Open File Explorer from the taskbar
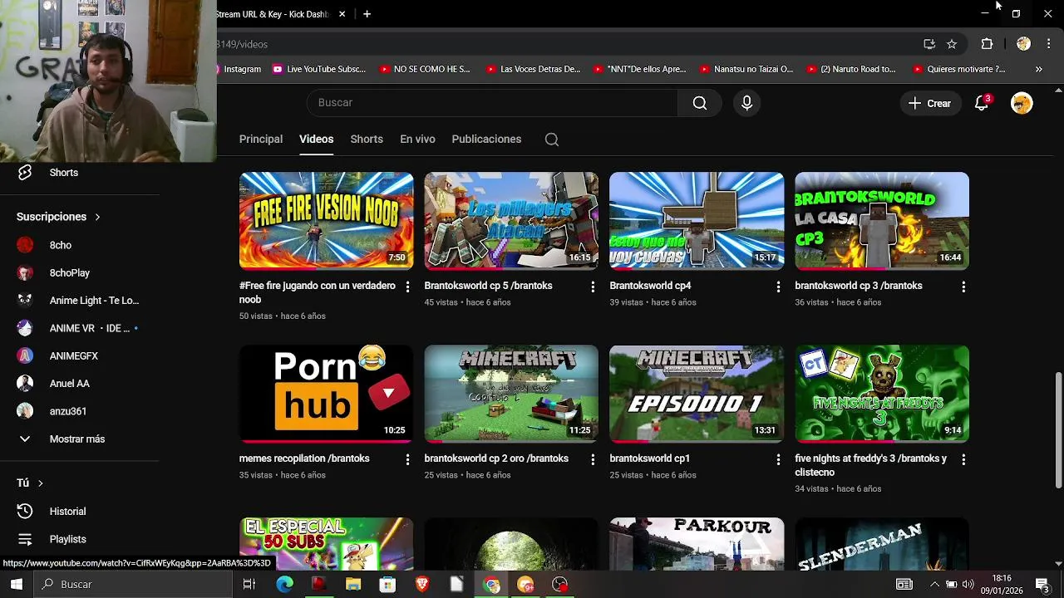The image size is (1064, 598). 353,585
